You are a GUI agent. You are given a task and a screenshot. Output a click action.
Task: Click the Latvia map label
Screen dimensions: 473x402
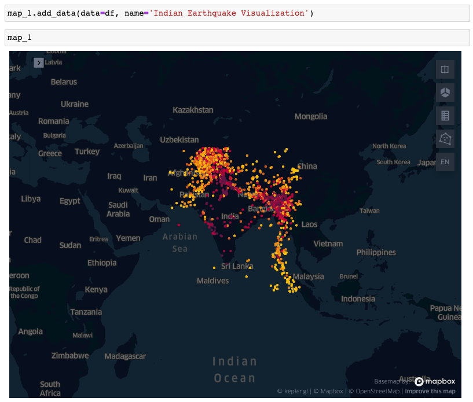point(53,62)
